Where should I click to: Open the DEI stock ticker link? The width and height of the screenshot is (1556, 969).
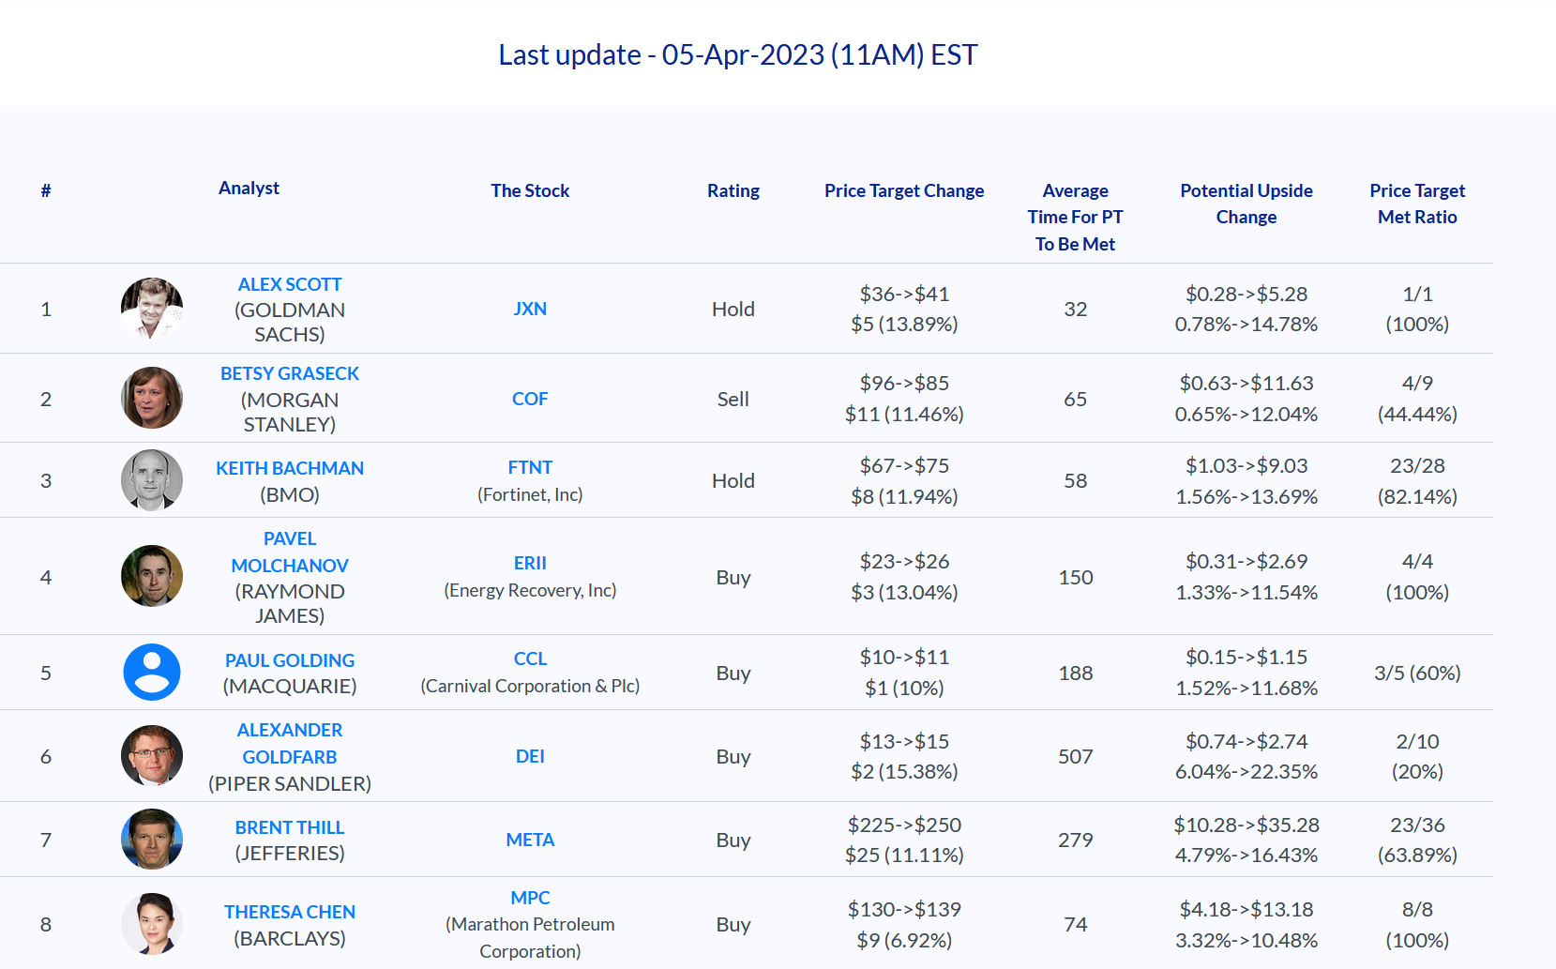click(x=530, y=756)
